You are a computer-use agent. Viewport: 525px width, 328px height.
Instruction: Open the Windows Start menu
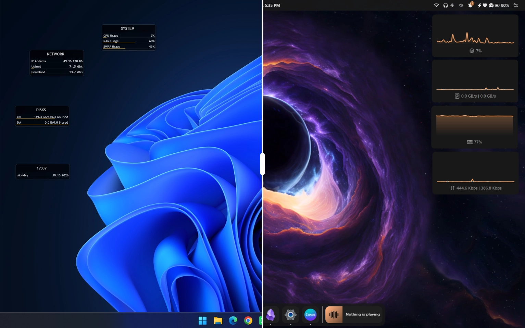click(202, 320)
